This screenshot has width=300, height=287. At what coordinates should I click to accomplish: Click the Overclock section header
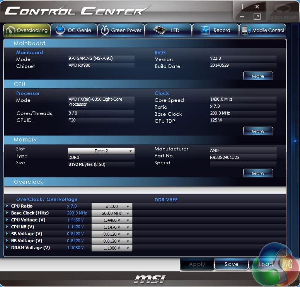pos(145,182)
